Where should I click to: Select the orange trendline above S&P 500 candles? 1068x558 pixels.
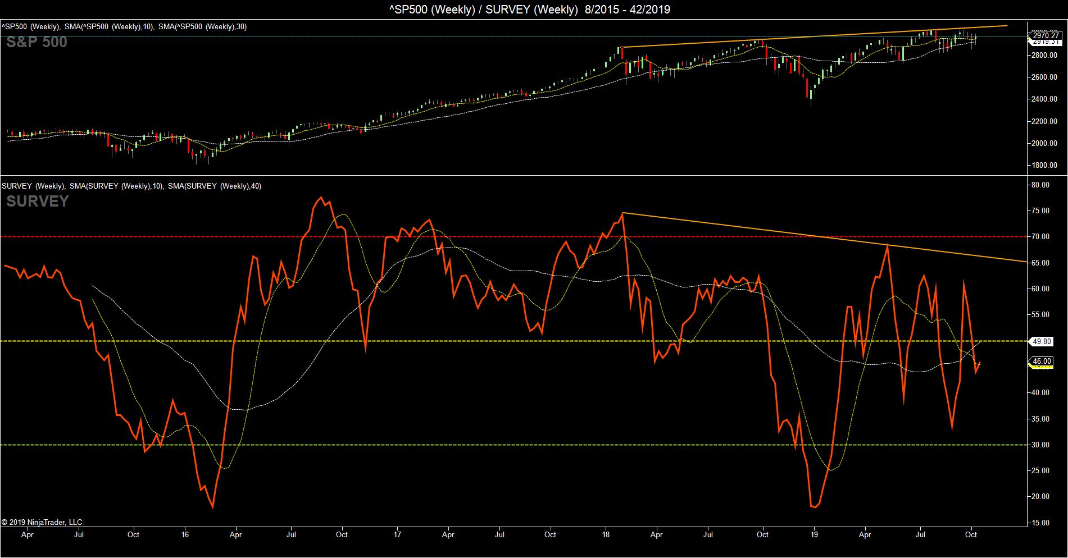tap(814, 36)
